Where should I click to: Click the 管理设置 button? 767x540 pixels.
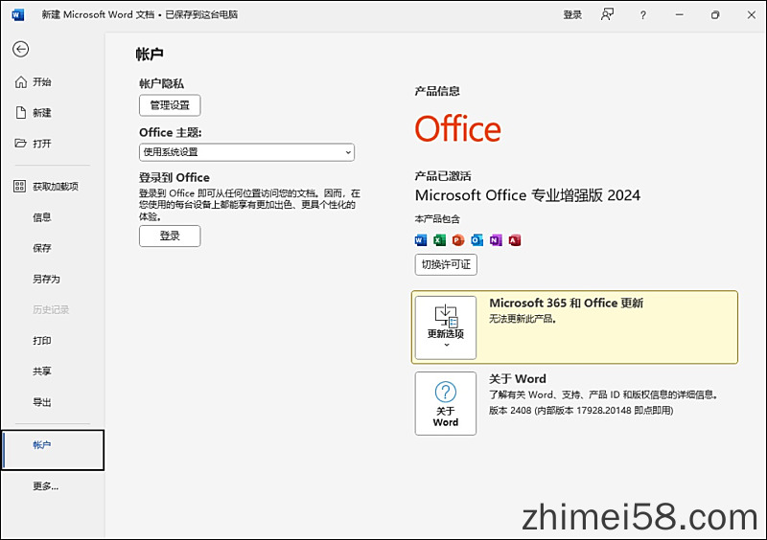point(170,105)
